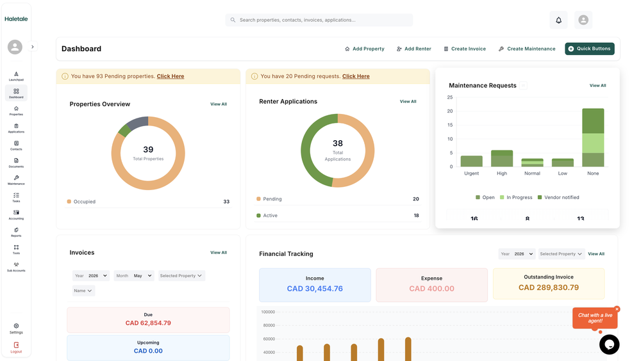
Task: Click the Quick Buttons button
Action: (x=590, y=49)
